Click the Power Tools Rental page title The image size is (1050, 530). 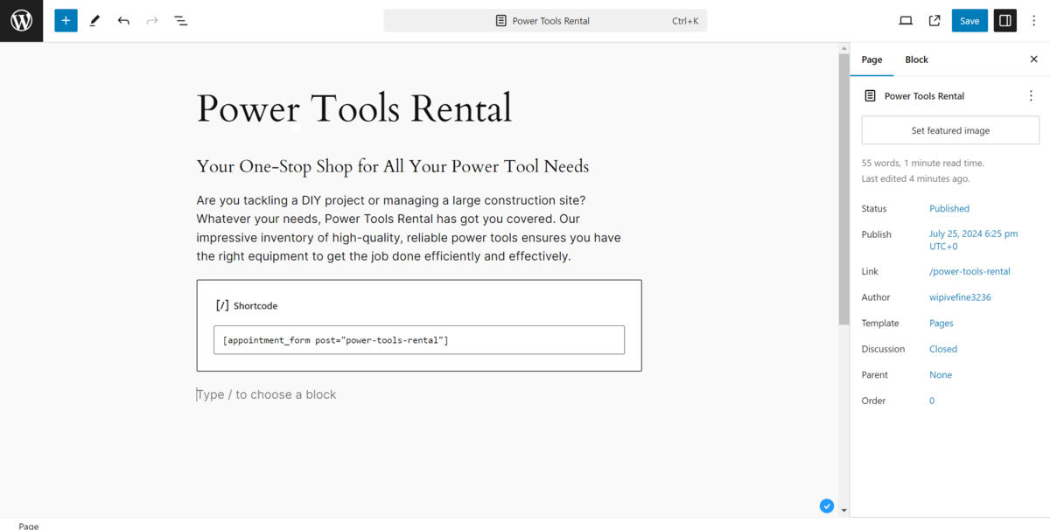(x=354, y=109)
